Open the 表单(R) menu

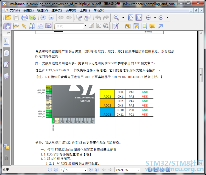[x=71, y=10]
